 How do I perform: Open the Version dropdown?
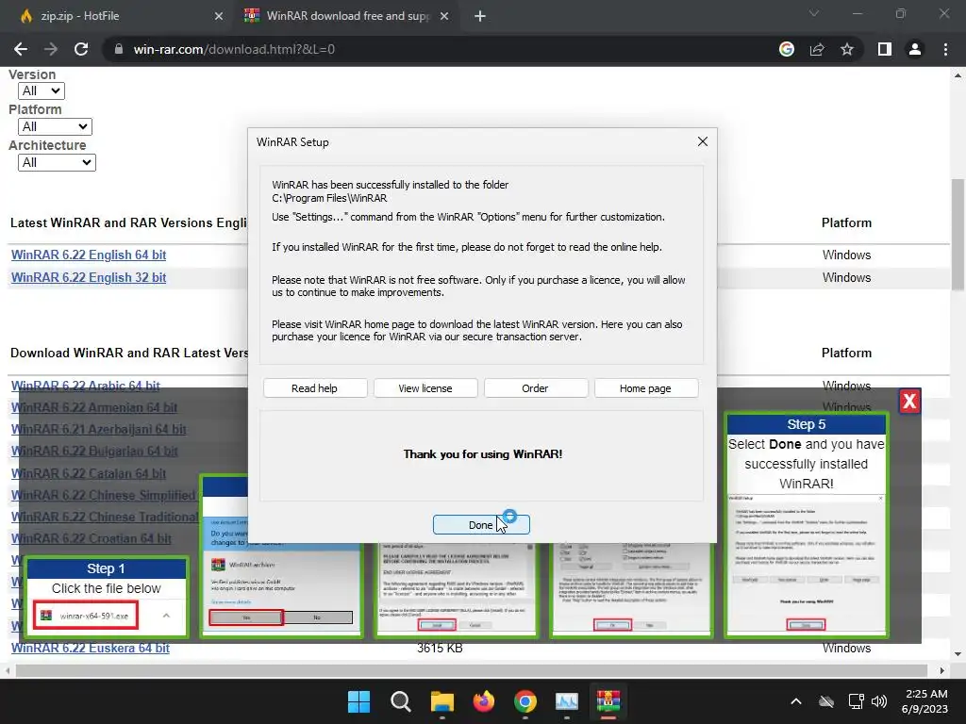pyautogui.click(x=42, y=91)
